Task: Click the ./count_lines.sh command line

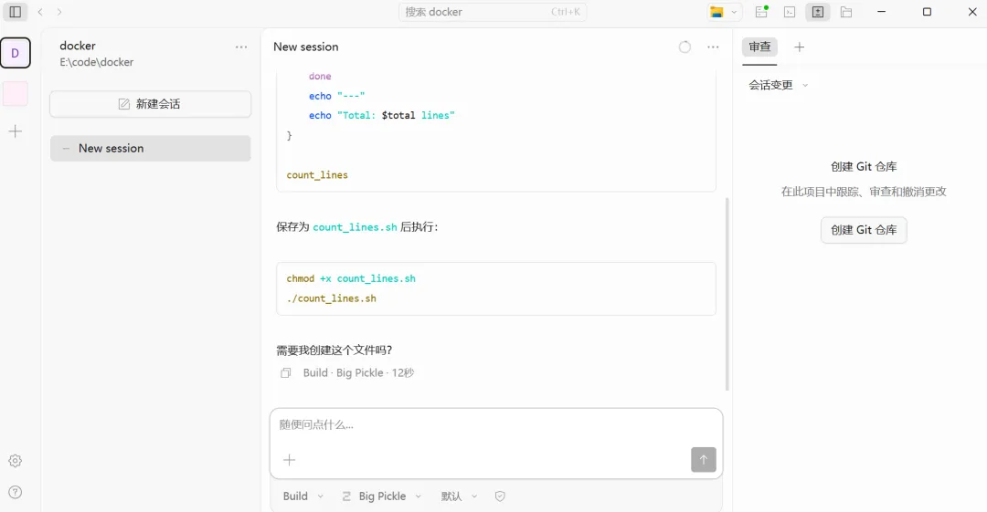Action: pyautogui.click(x=331, y=298)
